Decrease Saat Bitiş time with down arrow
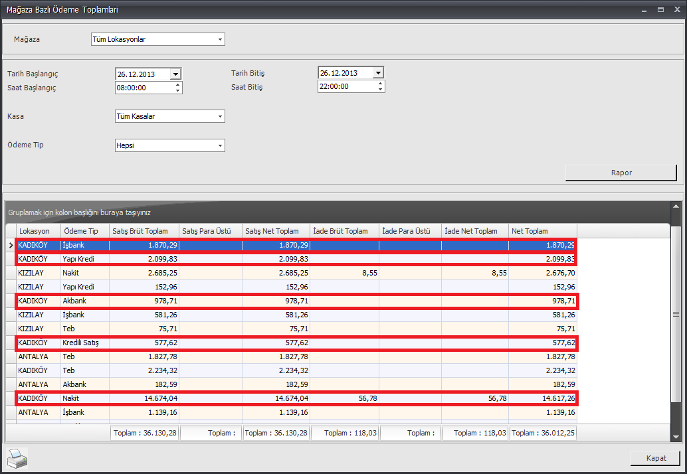This screenshot has width=687, height=474. pyautogui.click(x=380, y=89)
